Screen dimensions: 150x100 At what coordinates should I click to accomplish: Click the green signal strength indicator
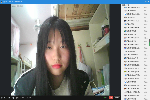tap(104, 98)
